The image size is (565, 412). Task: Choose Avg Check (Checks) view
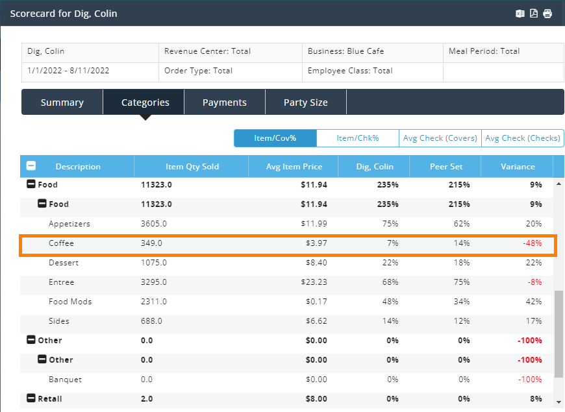(522, 138)
